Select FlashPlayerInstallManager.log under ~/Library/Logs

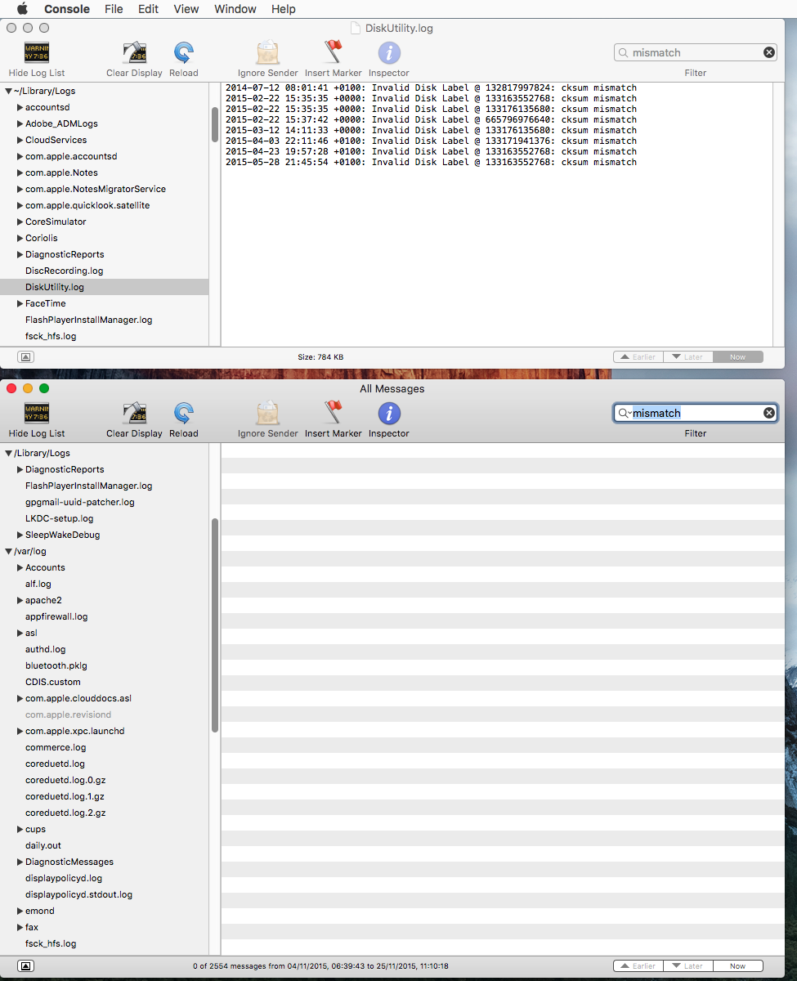point(88,320)
